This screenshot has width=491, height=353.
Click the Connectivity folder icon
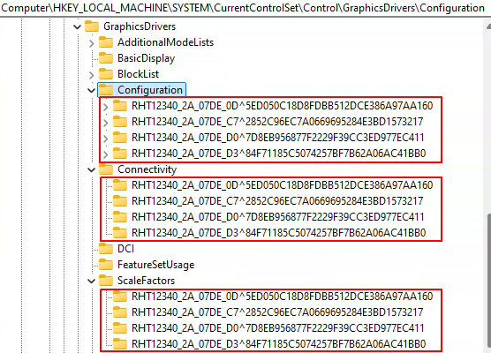tap(106, 169)
